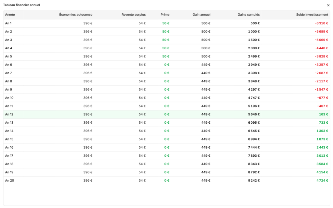Image resolution: width=333 pixels, height=208 pixels.
Task: Click the Solde investissement column header
Action: [312, 15]
